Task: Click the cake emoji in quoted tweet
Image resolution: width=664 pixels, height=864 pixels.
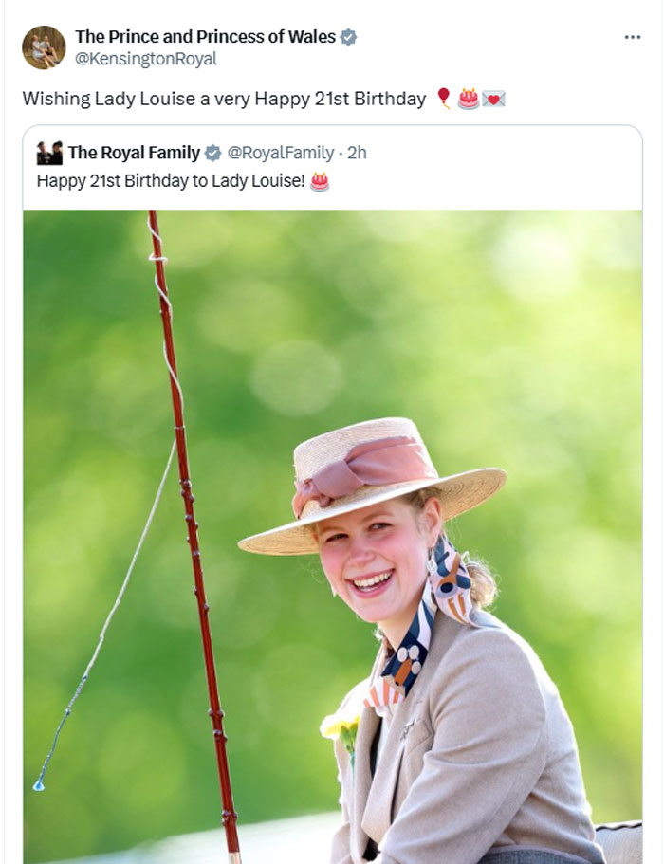Action: pos(320,181)
